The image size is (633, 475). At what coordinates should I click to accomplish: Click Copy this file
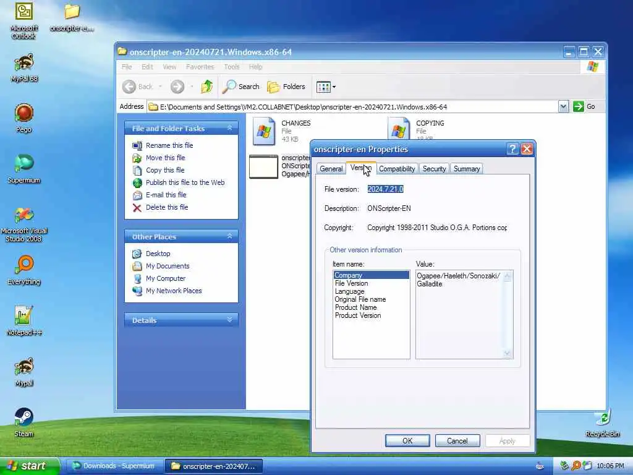click(164, 170)
